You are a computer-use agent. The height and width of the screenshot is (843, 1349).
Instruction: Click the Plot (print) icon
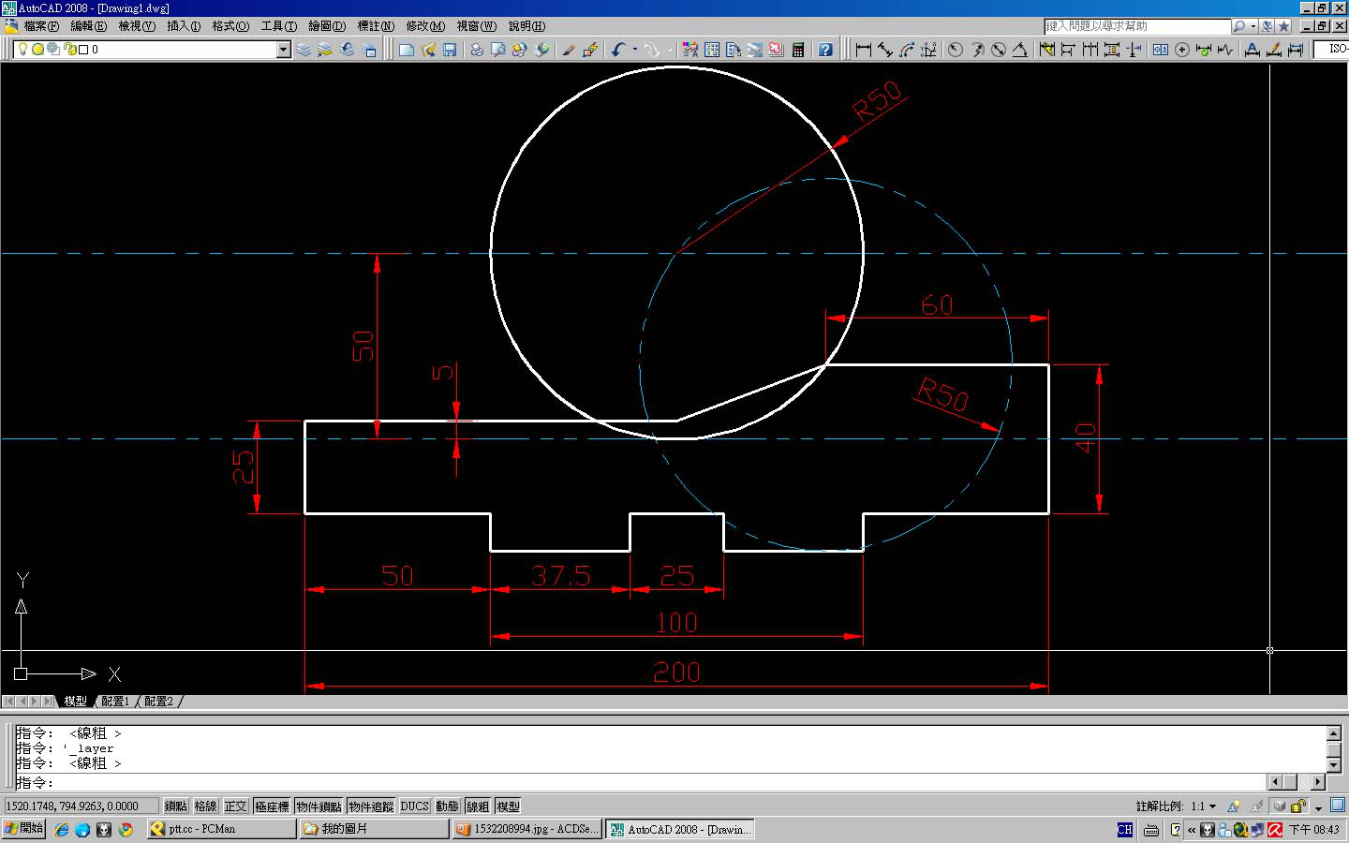(x=477, y=50)
